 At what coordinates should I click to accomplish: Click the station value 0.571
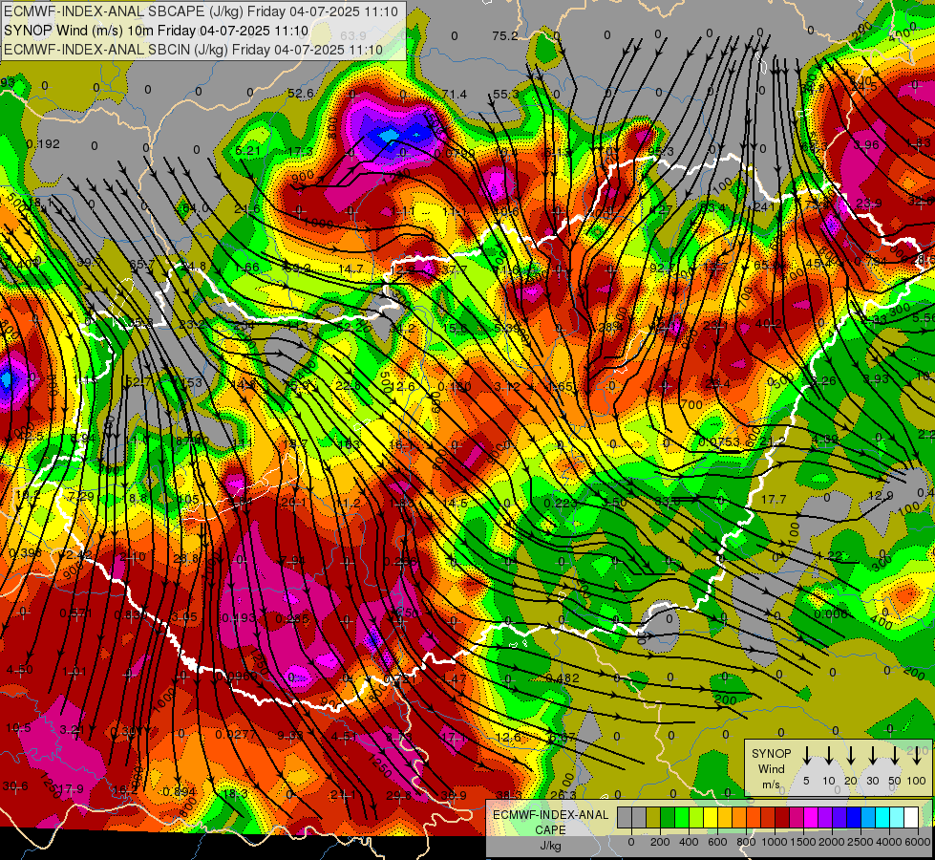point(75,613)
